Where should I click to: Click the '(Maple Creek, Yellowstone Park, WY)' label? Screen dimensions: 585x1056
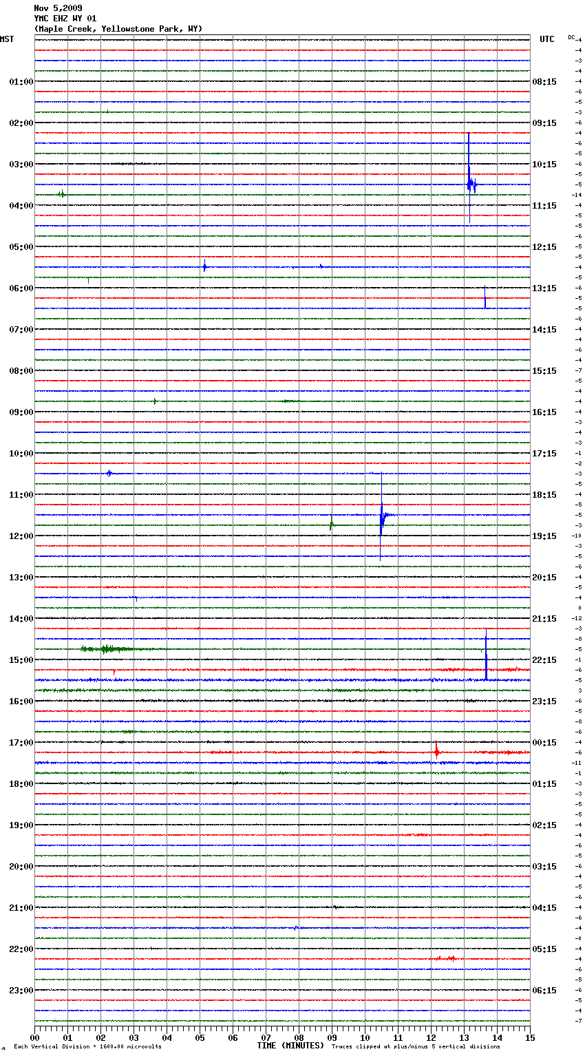point(118,29)
